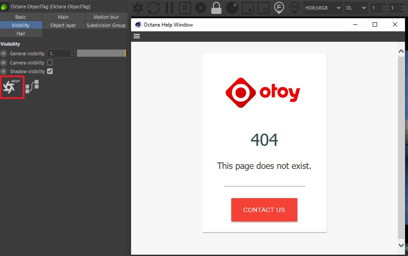Click the CONTACT US button
This screenshot has height=256, width=408.
[264, 210]
